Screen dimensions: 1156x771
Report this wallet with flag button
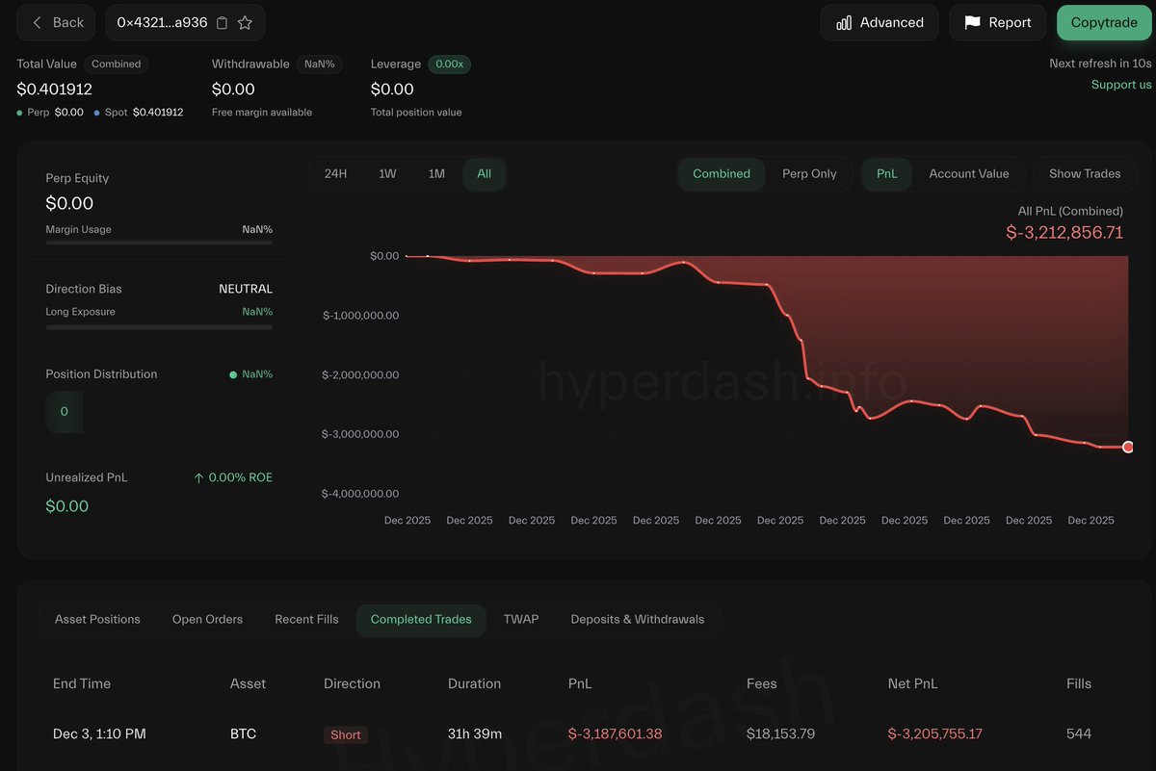[x=997, y=23]
